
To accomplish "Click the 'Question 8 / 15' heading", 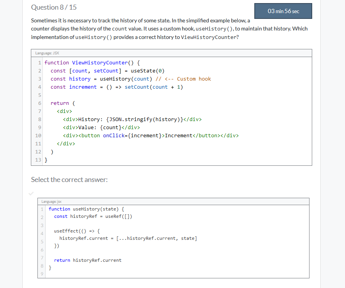I will [x=54, y=7].
